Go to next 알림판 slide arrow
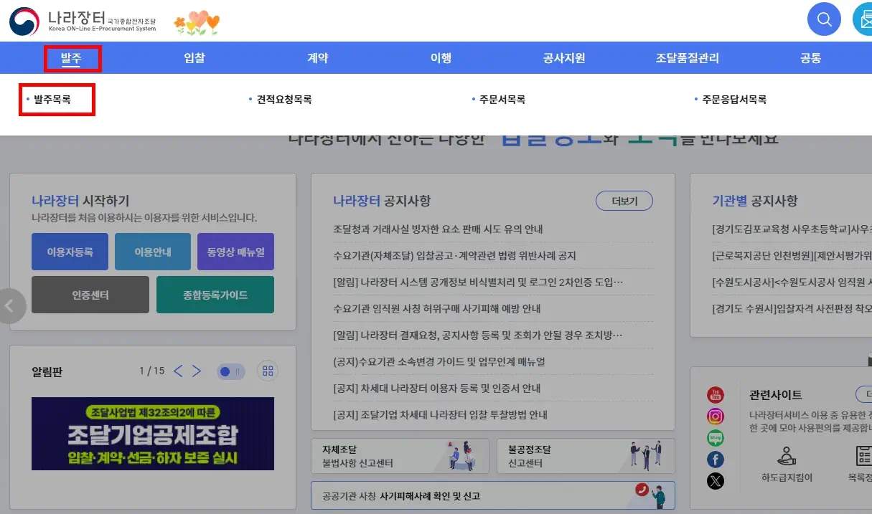 pos(197,371)
